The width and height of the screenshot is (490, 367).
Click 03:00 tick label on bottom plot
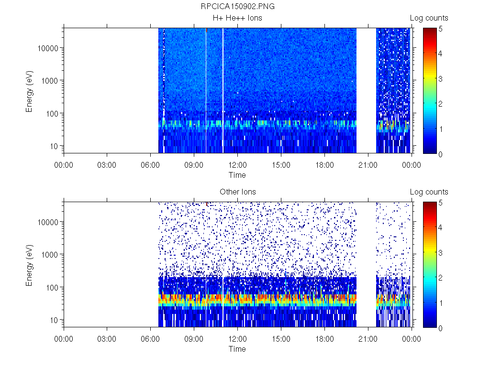[107, 339]
